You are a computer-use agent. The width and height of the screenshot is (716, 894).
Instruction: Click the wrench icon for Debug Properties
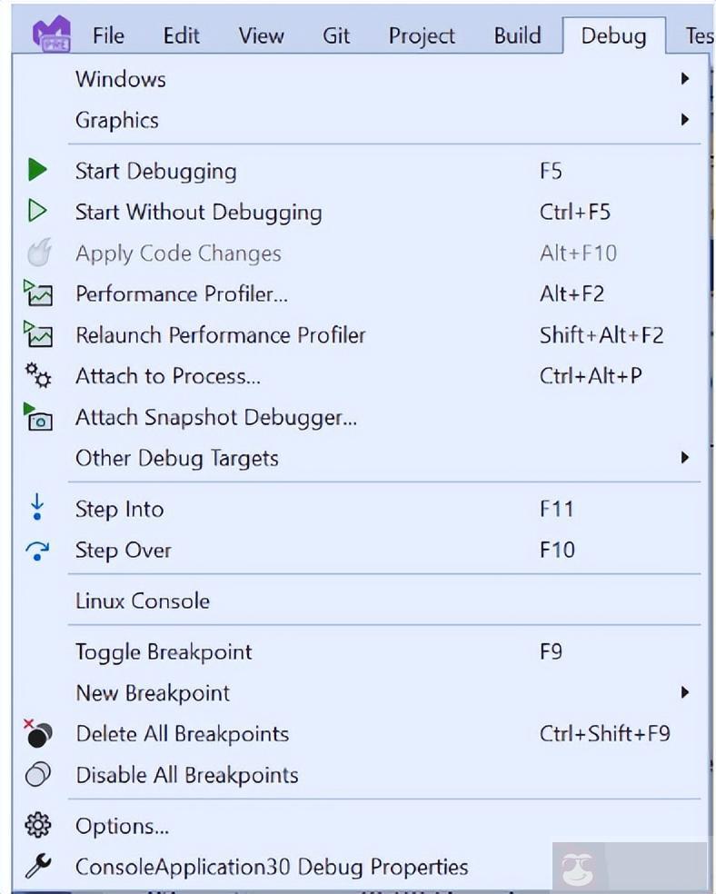click(37, 867)
